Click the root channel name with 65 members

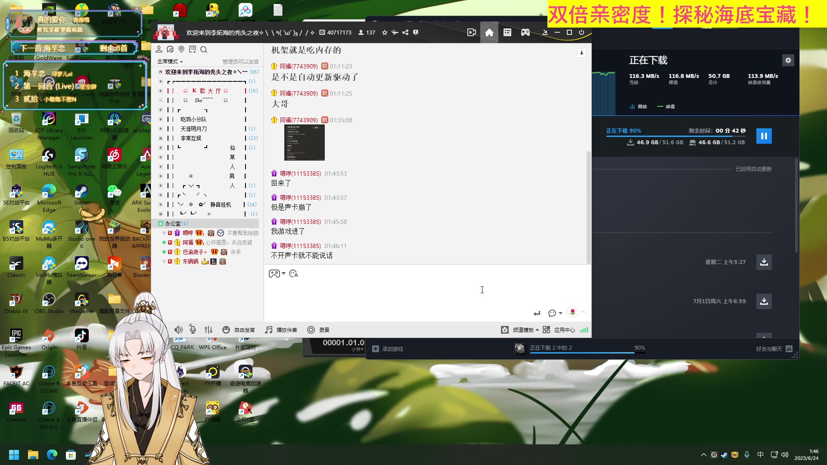pos(206,72)
